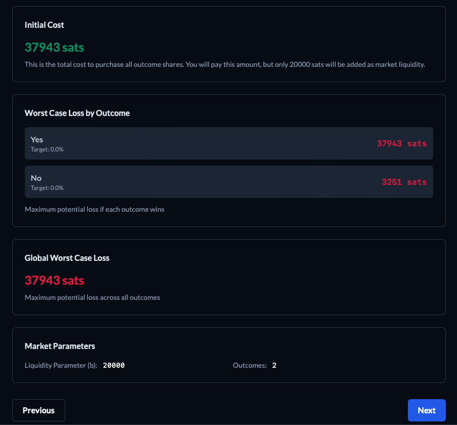Click the Initial Cost heading

click(44, 25)
